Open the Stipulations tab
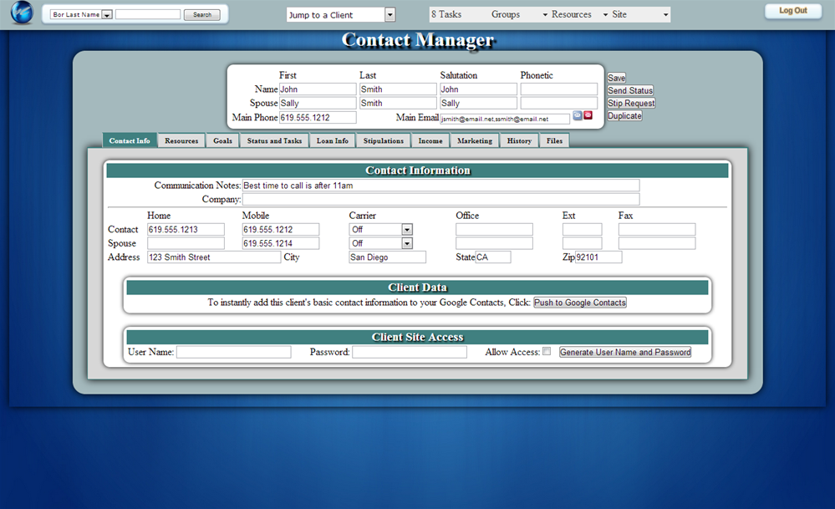The height and width of the screenshot is (509, 835). tap(383, 140)
